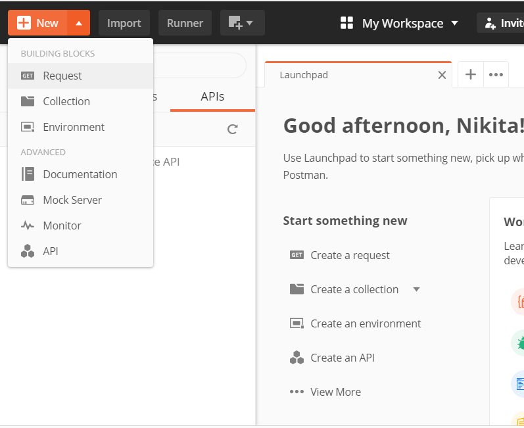Click the invite person icon
The width and height of the screenshot is (524, 428).
coord(490,23)
